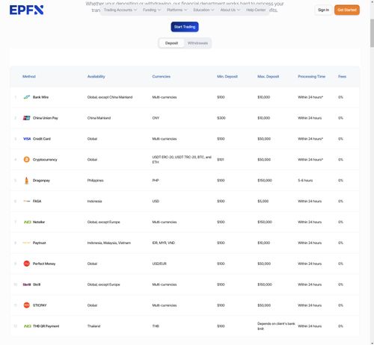The width and height of the screenshot is (374, 345).
Task: Click the Paytrust logo icon
Action: pyautogui.click(x=27, y=243)
